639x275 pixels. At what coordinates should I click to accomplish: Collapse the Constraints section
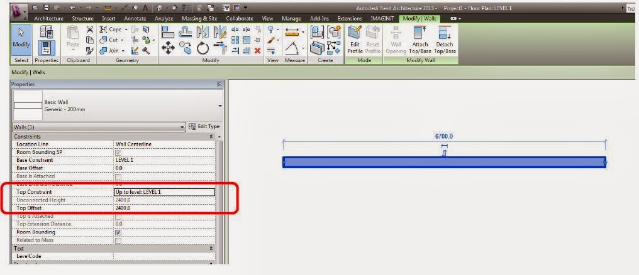coord(211,137)
